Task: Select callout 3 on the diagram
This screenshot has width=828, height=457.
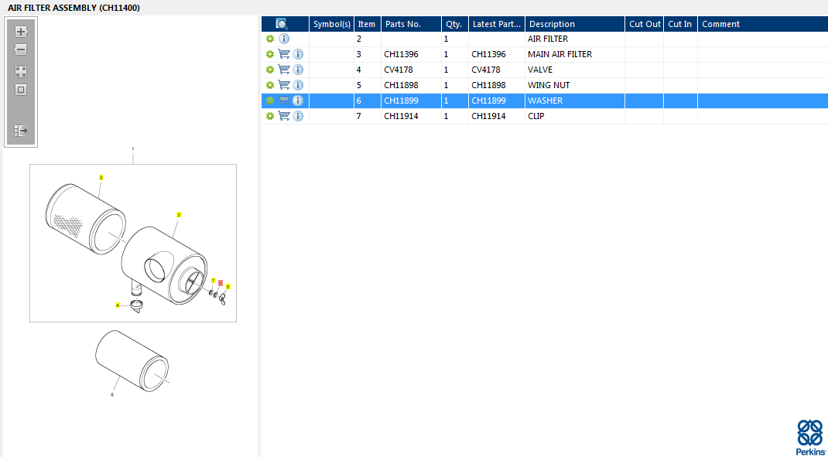Action: click(x=101, y=178)
